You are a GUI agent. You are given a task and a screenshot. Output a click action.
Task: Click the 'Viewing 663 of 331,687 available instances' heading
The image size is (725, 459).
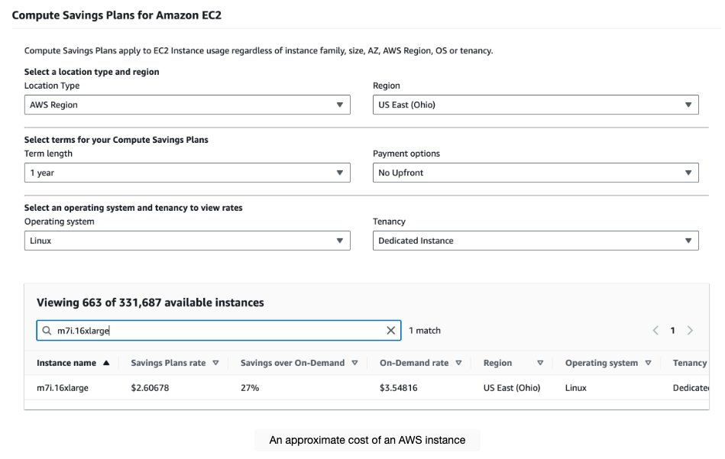point(151,302)
